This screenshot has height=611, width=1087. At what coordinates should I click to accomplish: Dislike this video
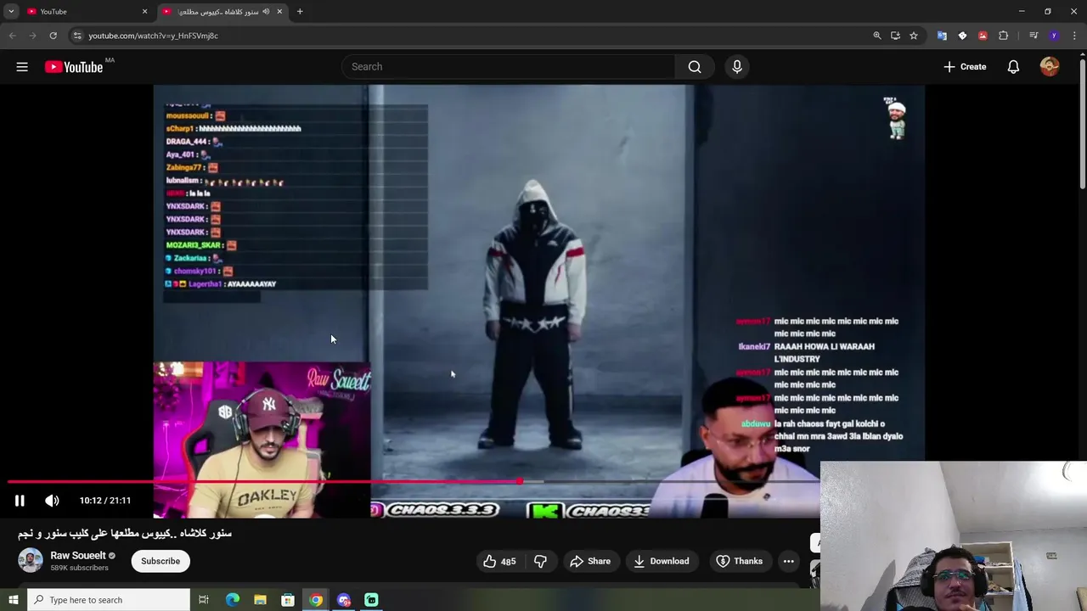(540, 561)
